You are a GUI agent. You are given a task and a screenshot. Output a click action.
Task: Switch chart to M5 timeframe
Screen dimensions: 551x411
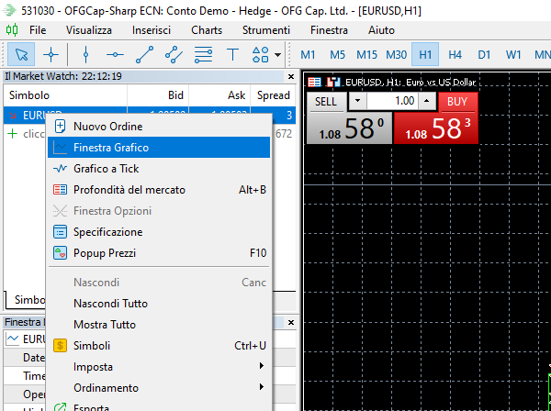coord(337,55)
